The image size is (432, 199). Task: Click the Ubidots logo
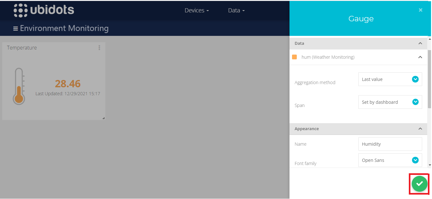click(44, 10)
